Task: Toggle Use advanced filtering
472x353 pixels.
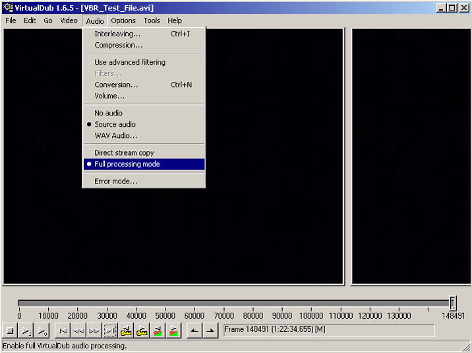Action: click(144, 62)
